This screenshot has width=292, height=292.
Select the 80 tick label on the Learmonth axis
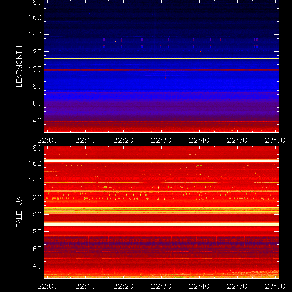tap(37, 86)
